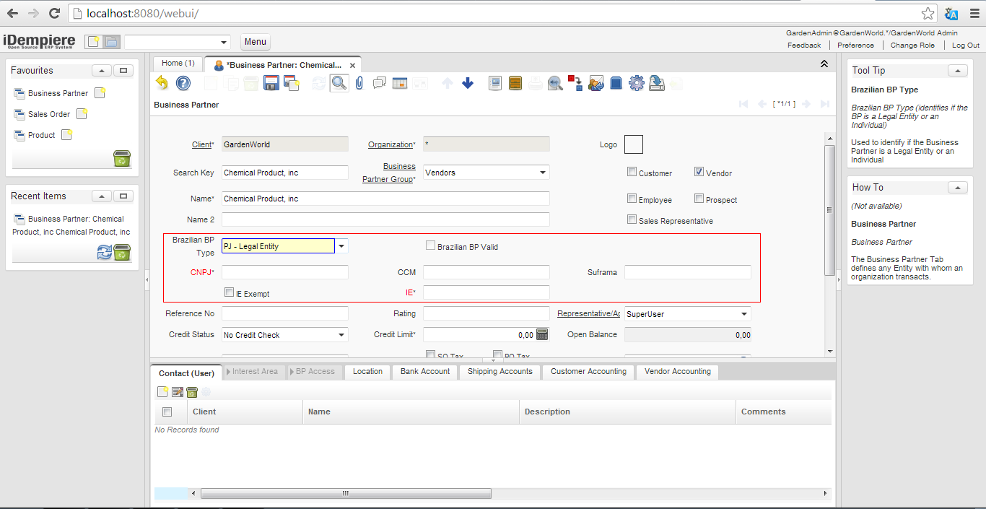986x509 pixels.
Task: Expand the Brazilian BP Type dropdown
Action: coord(341,246)
